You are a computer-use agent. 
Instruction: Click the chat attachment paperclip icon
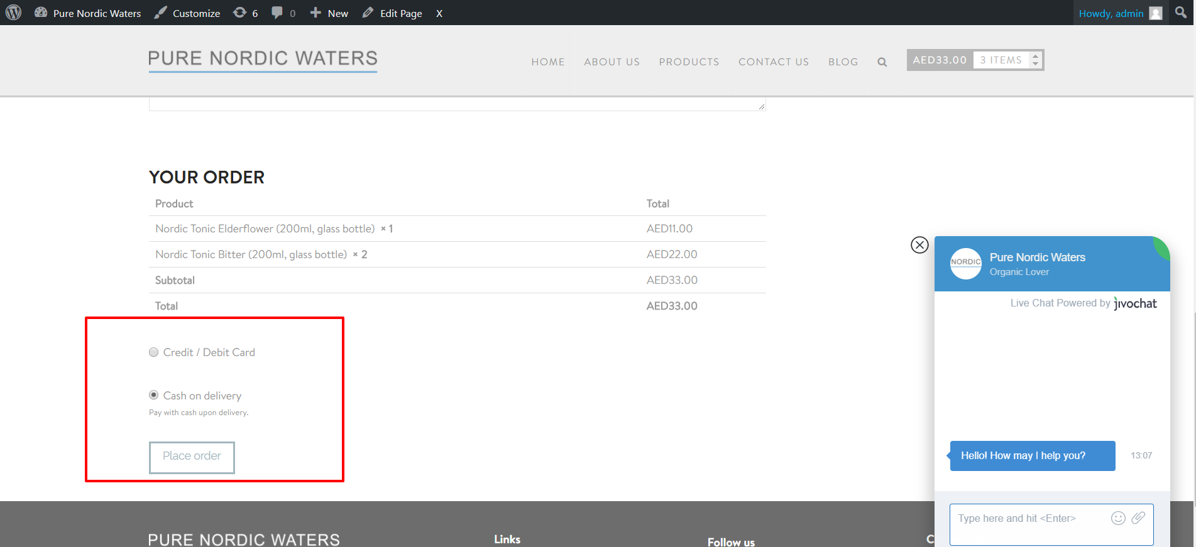click(1138, 518)
